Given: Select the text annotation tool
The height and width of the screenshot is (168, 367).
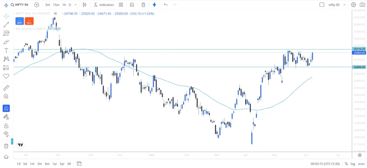Looking at the screenshot, I should point(6,50).
